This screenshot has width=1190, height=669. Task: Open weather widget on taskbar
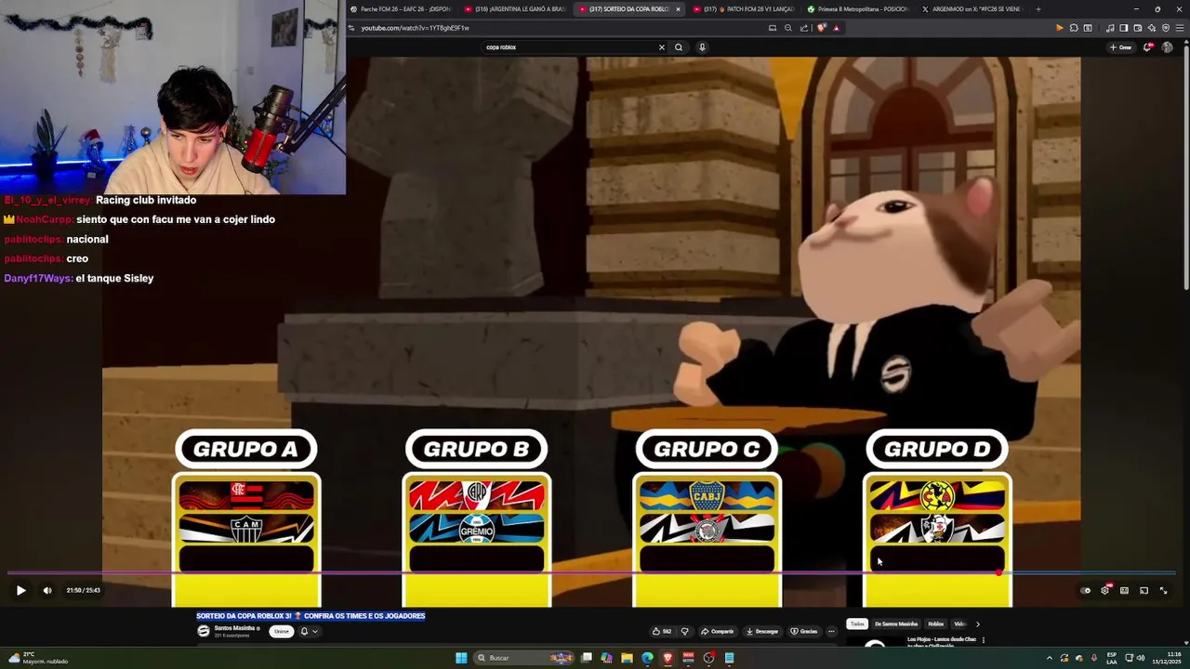(37, 658)
